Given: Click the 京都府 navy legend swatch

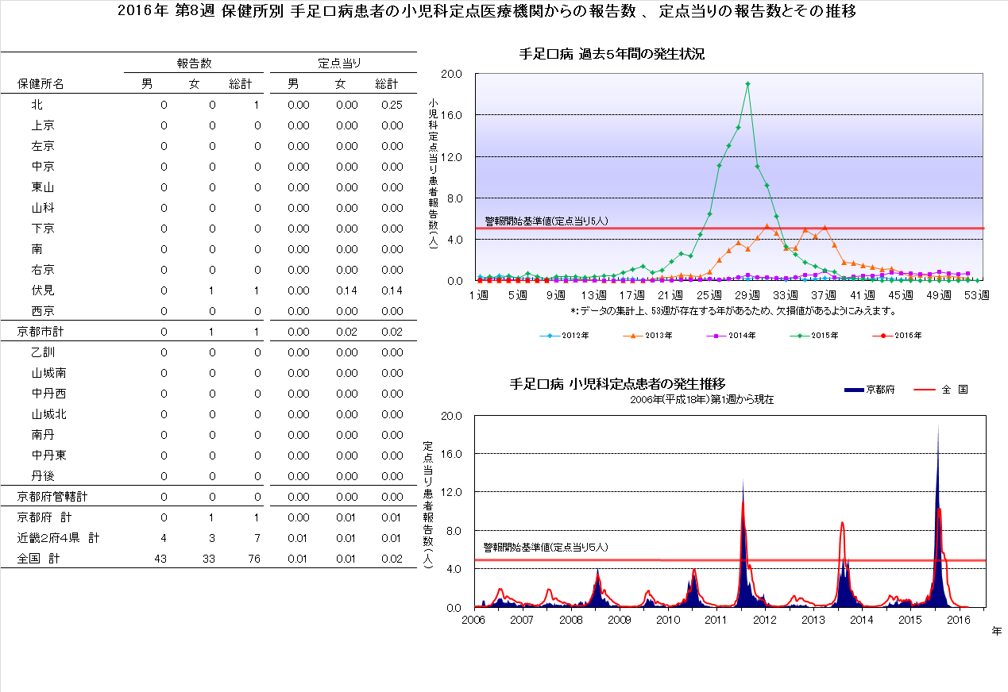Looking at the screenshot, I should 852,390.
